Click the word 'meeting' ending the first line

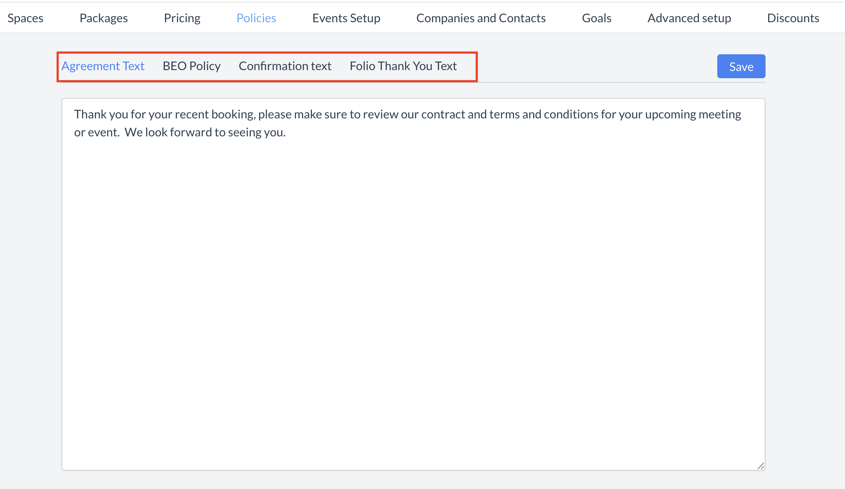coord(719,115)
